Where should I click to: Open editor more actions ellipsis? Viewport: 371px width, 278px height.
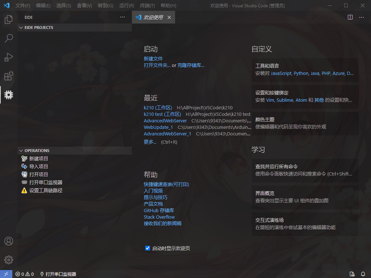pos(362,17)
